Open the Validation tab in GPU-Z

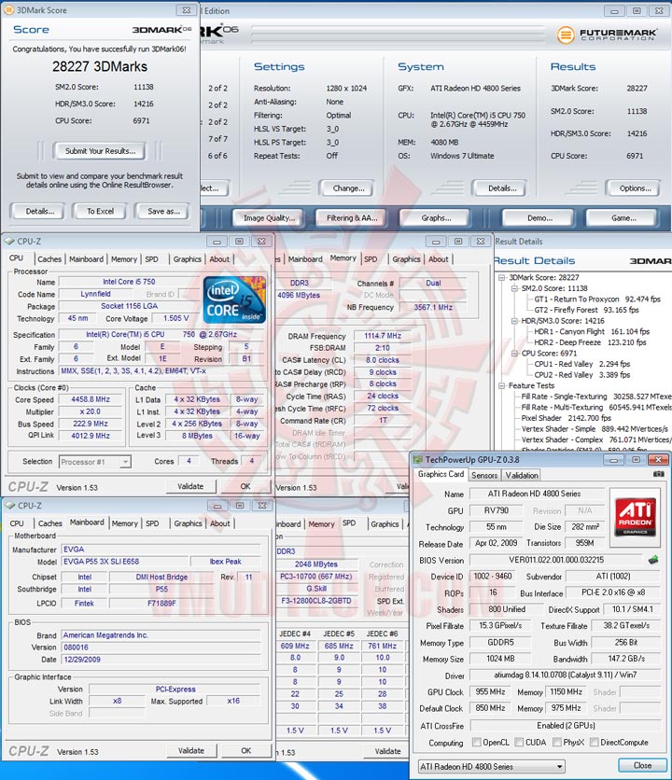522,475
